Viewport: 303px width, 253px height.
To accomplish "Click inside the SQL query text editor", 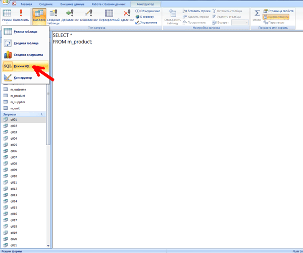I will [x=172, y=126].
